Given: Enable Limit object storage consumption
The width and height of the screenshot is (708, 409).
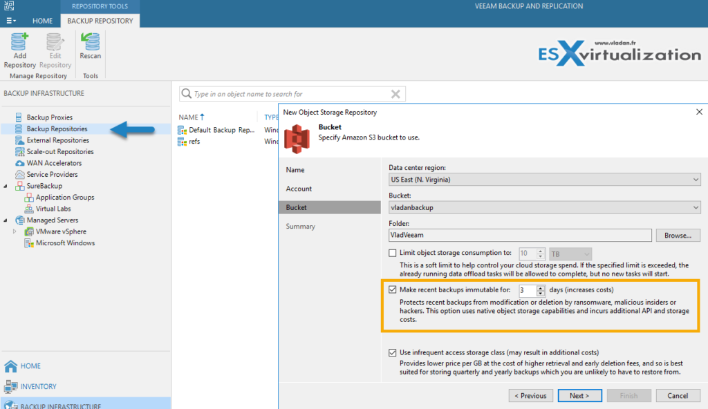Looking at the screenshot, I should coord(392,253).
